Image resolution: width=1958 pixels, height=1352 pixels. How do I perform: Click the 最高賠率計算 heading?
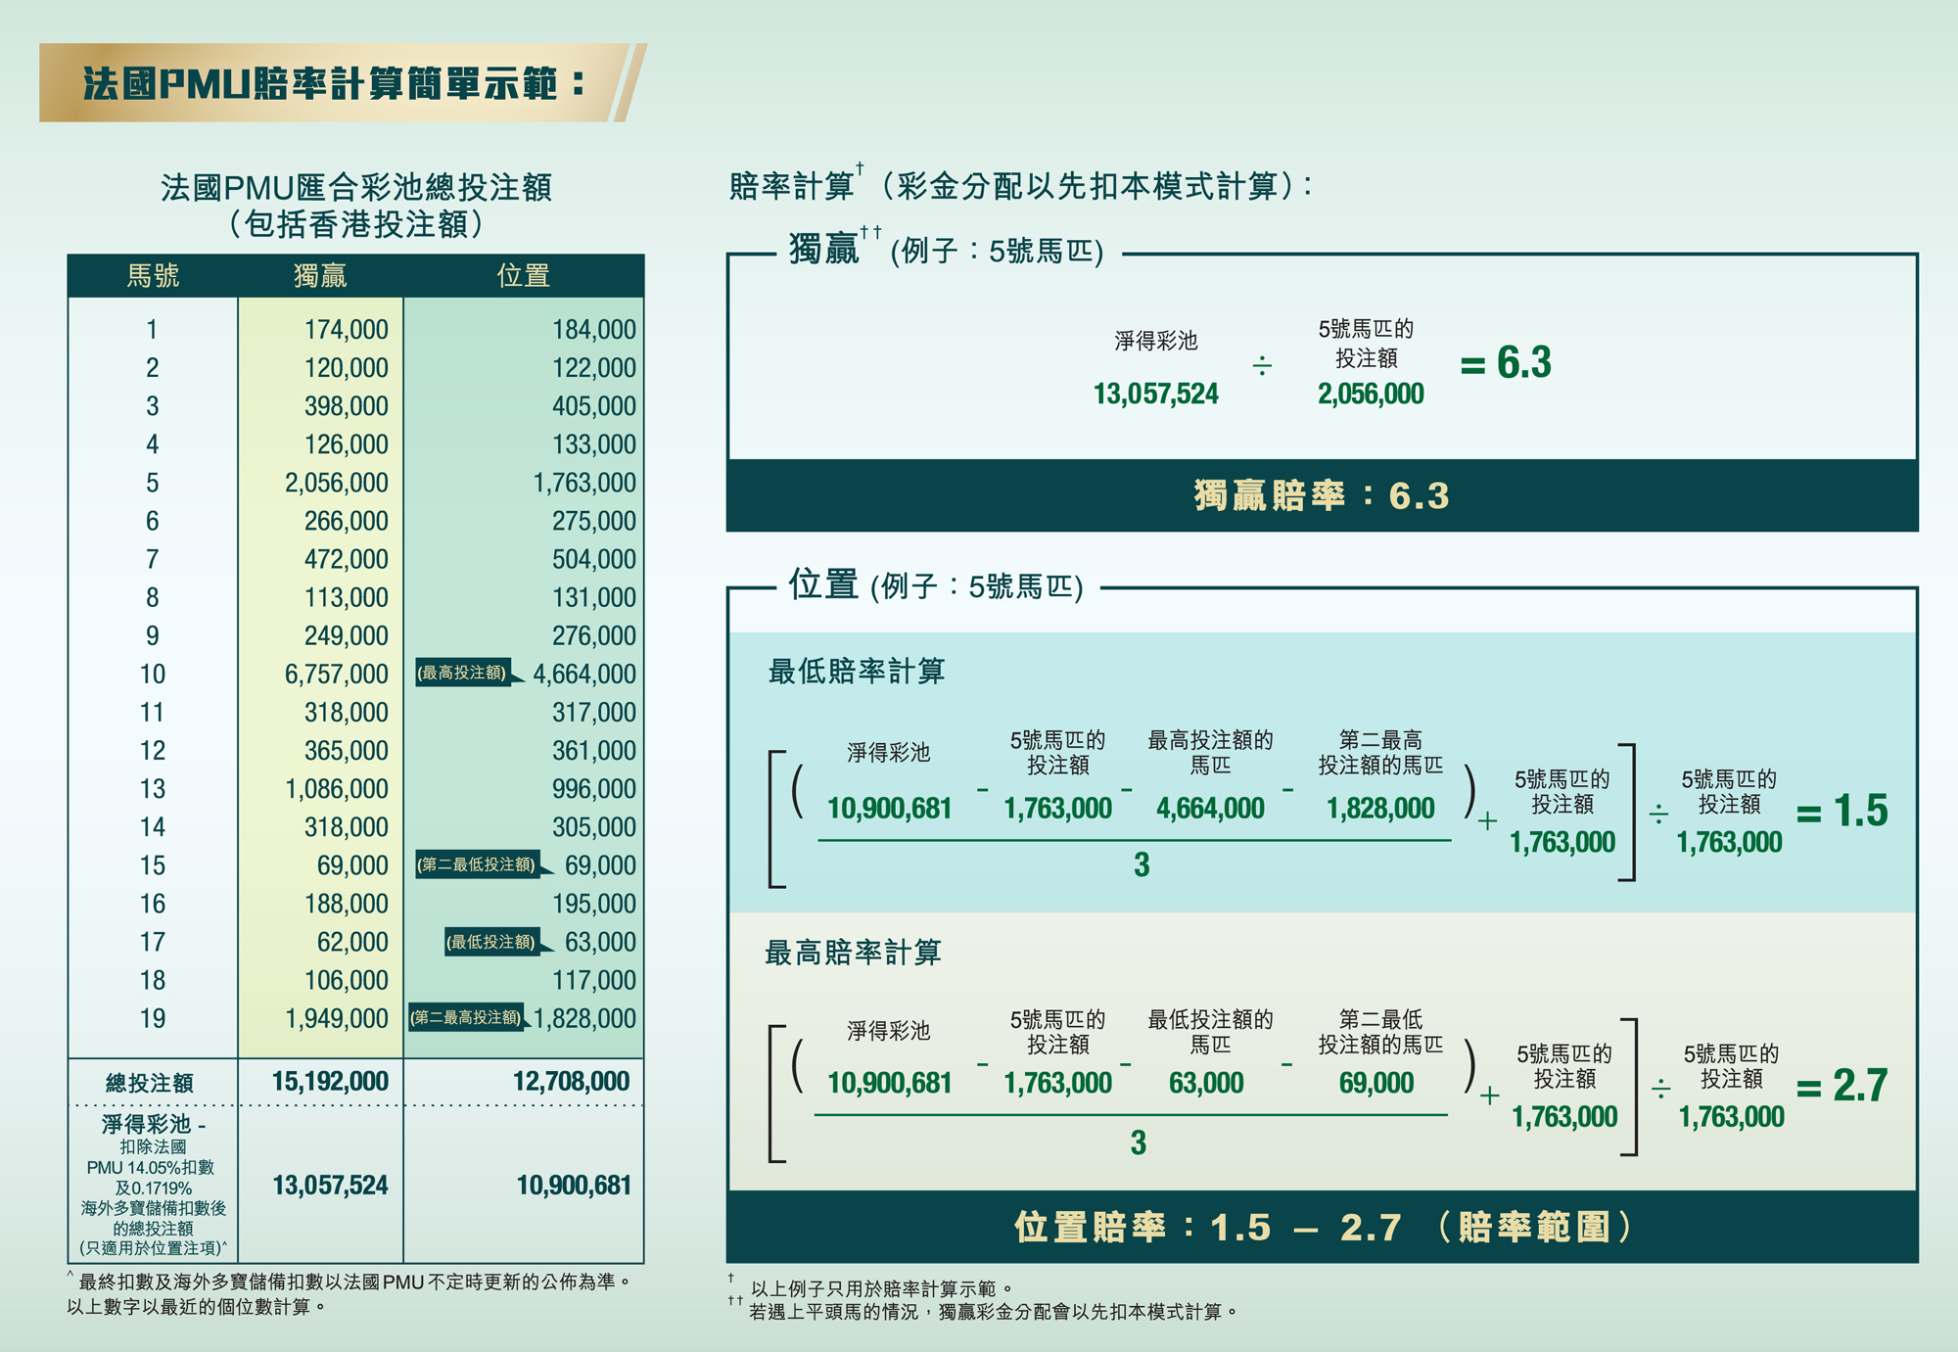(x=852, y=953)
